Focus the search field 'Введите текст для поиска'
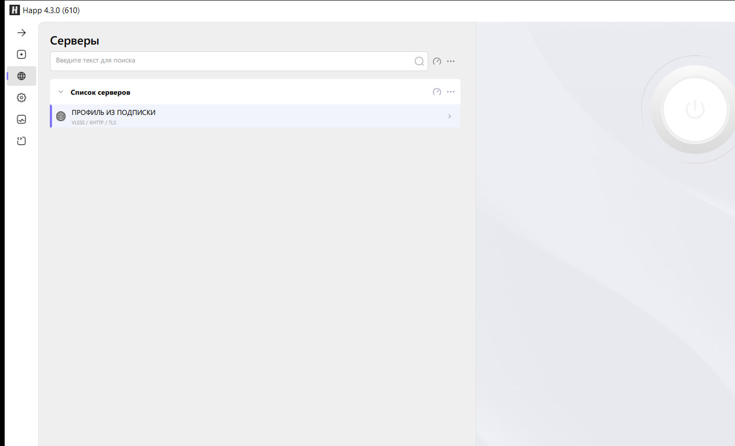The height and width of the screenshot is (446, 735). tap(239, 61)
